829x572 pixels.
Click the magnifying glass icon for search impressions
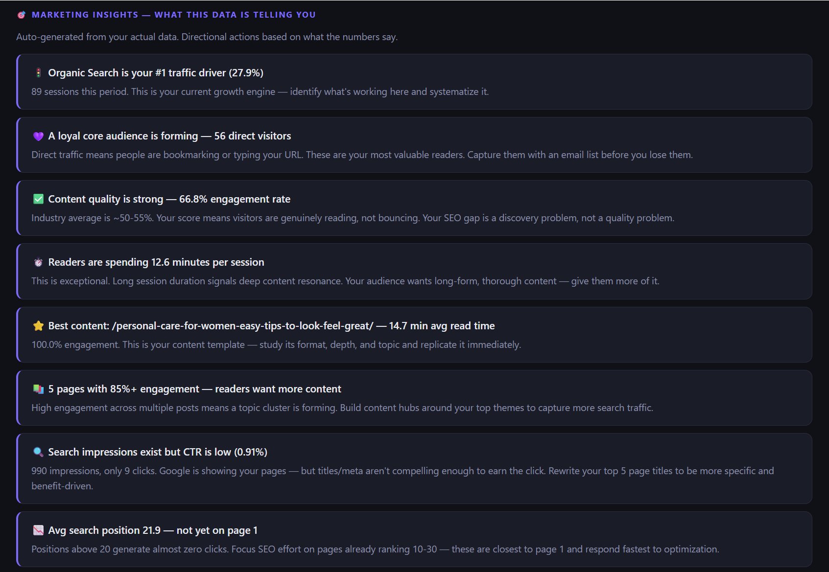[x=38, y=452]
